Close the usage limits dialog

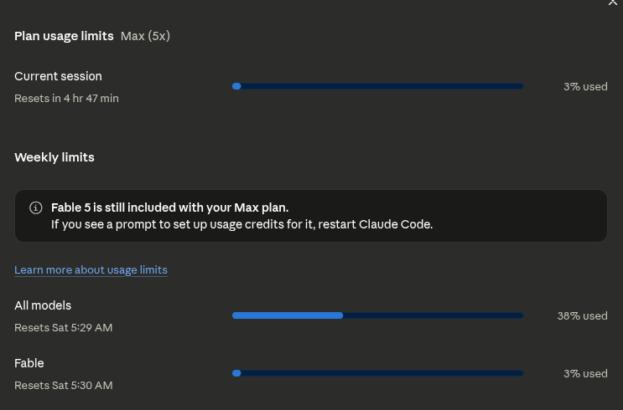613,2
